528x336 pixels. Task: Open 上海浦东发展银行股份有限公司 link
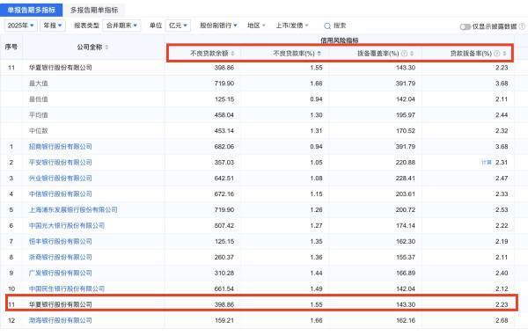click(73, 209)
